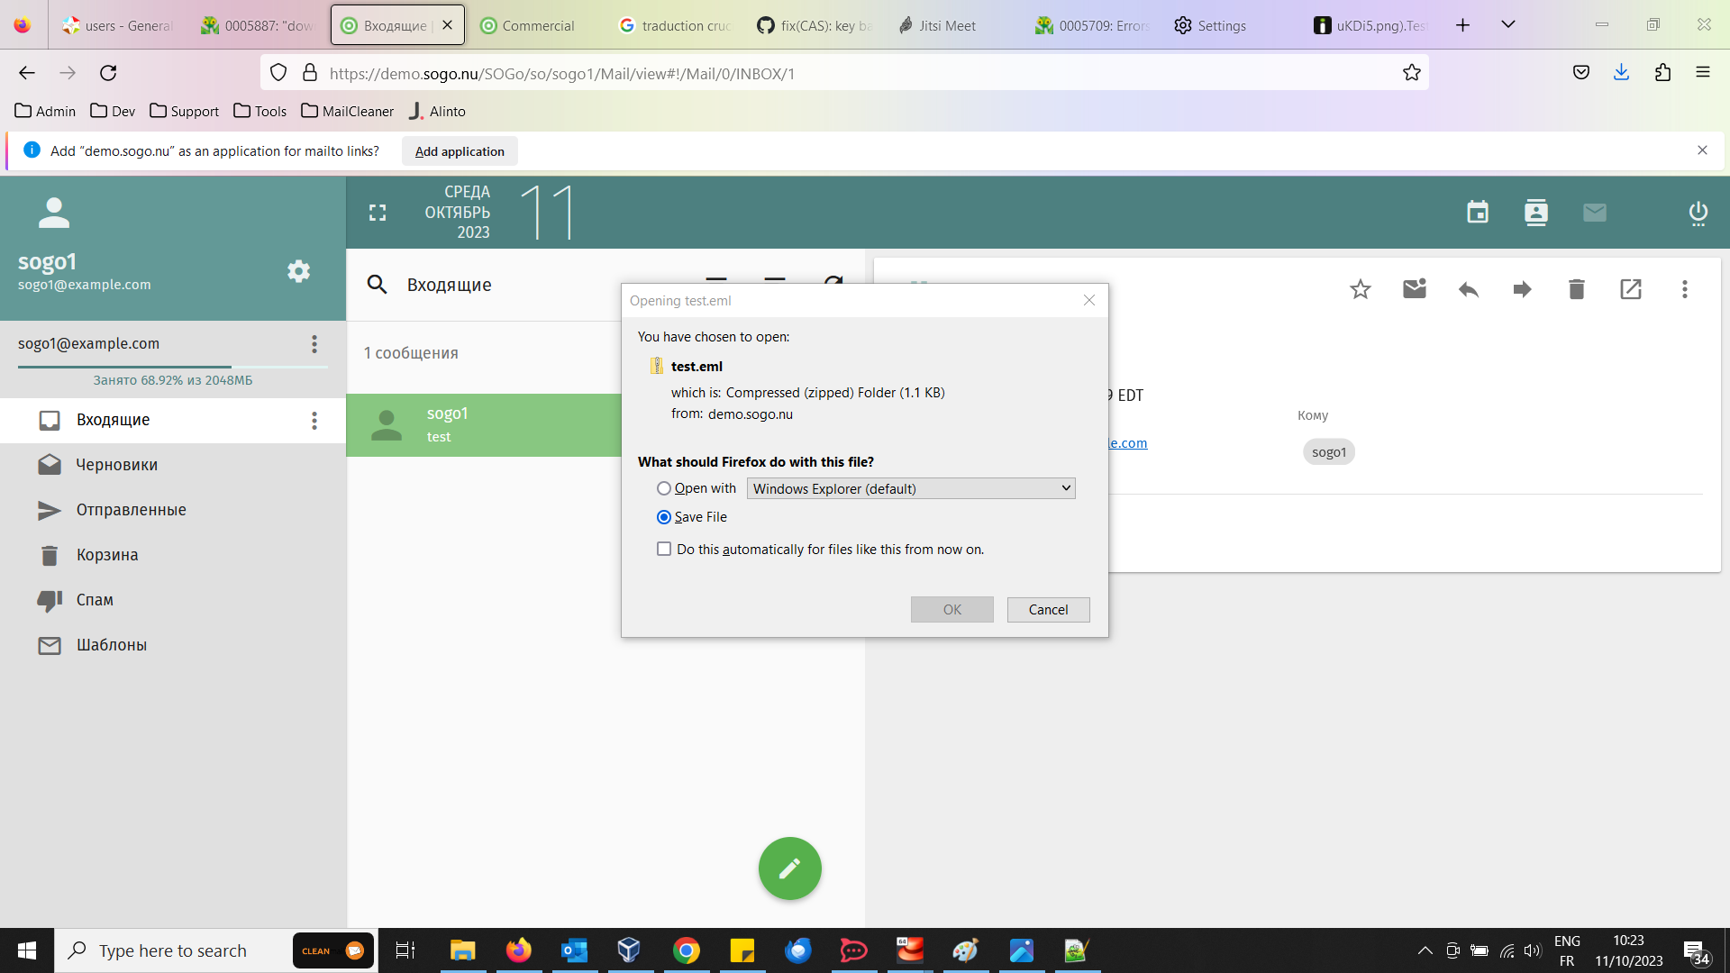Click the 'Add application' button

[x=460, y=151]
